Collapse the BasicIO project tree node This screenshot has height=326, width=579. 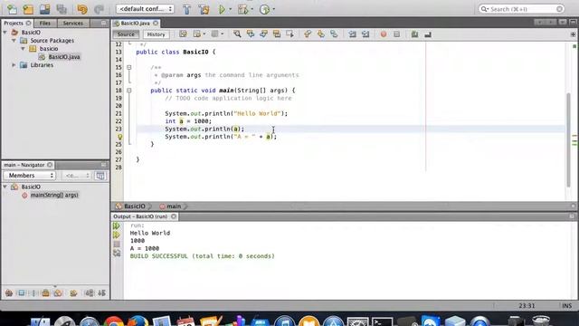(x=5, y=33)
